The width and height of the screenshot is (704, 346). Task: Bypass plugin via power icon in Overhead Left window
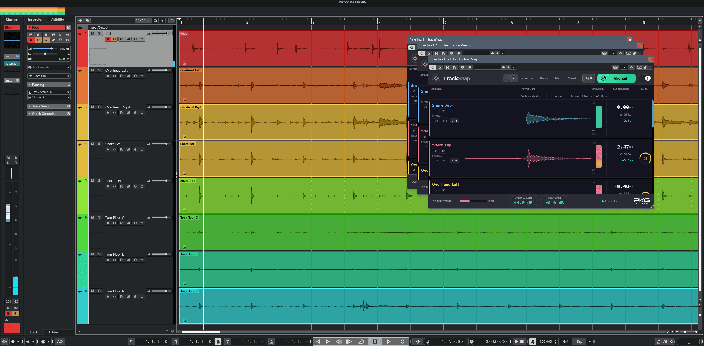(433, 67)
